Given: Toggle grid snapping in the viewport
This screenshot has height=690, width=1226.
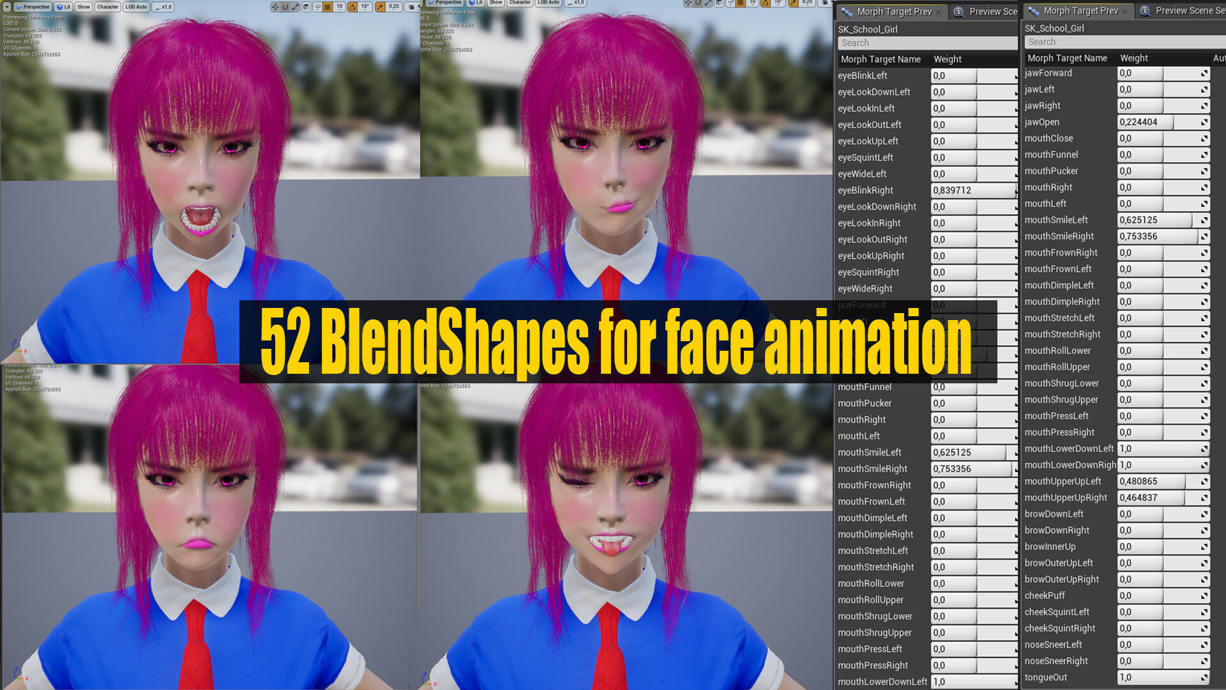Looking at the screenshot, I should tap(328, 7).
